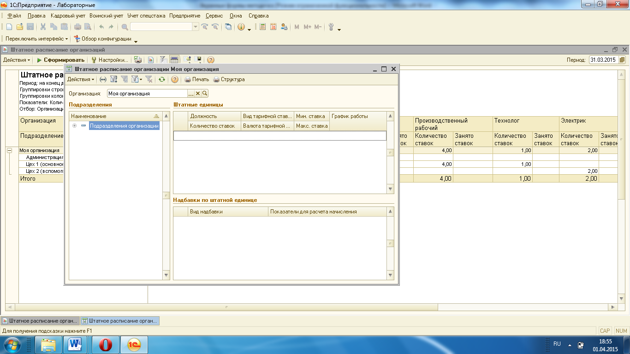Image resolution: width=630 pixels, height=354 pixels.
Task: Click inside the search text combo box
Action: click(x=161, y=27)
